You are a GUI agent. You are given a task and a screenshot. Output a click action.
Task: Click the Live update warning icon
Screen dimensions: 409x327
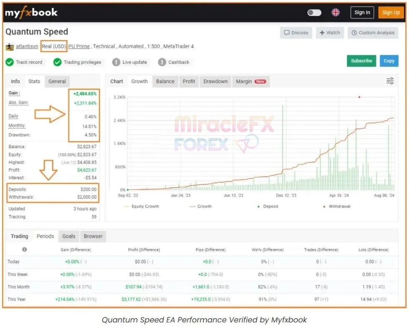pos(116,62)
